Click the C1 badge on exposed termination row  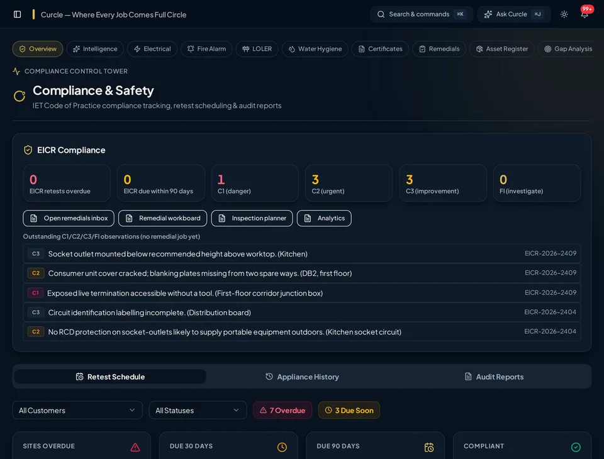35,293
